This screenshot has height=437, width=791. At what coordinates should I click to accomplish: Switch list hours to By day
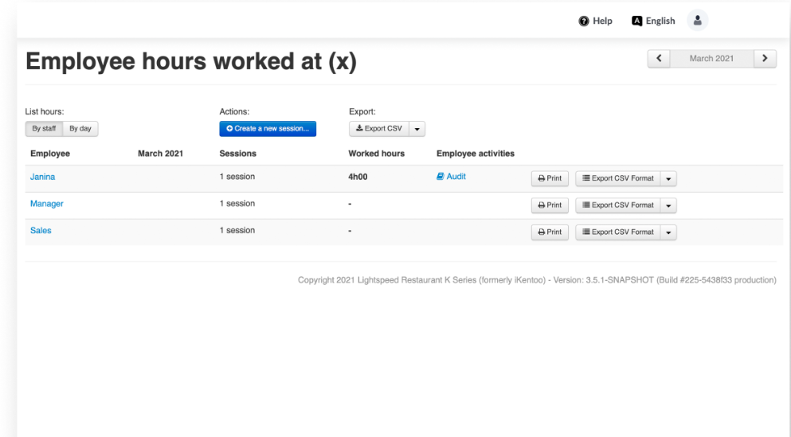80,129
